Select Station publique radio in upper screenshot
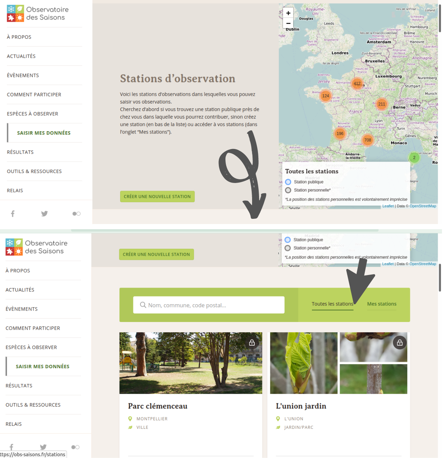The height and width of the screenshot is (458, 445). coord(288,182)
